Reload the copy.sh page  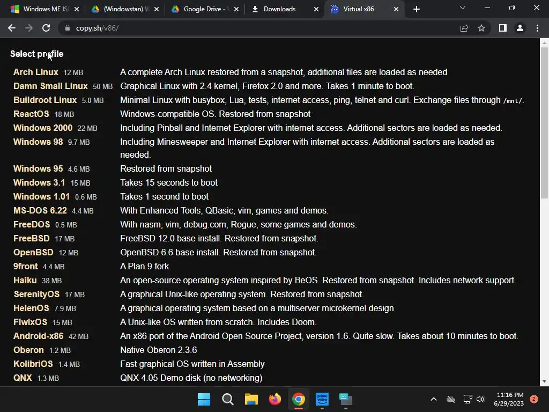(46, 28)
